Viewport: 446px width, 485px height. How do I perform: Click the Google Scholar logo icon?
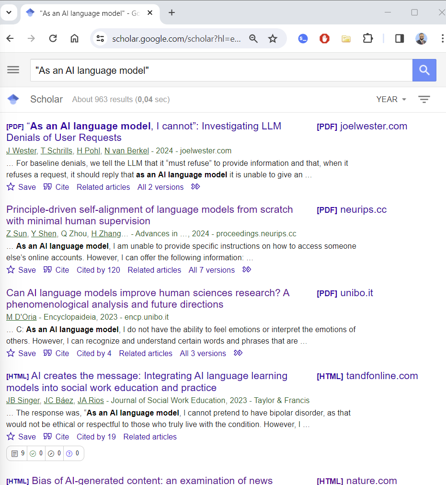[x=13, y=99]
